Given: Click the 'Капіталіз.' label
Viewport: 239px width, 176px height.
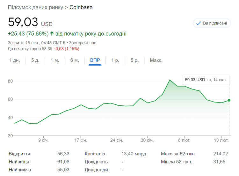Looking at the screenshot, I should click(95, 154).
